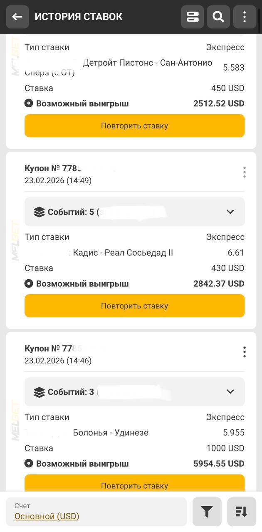
Task: Repeat the 1000 USD bet
Action: (x=134, y=485)
